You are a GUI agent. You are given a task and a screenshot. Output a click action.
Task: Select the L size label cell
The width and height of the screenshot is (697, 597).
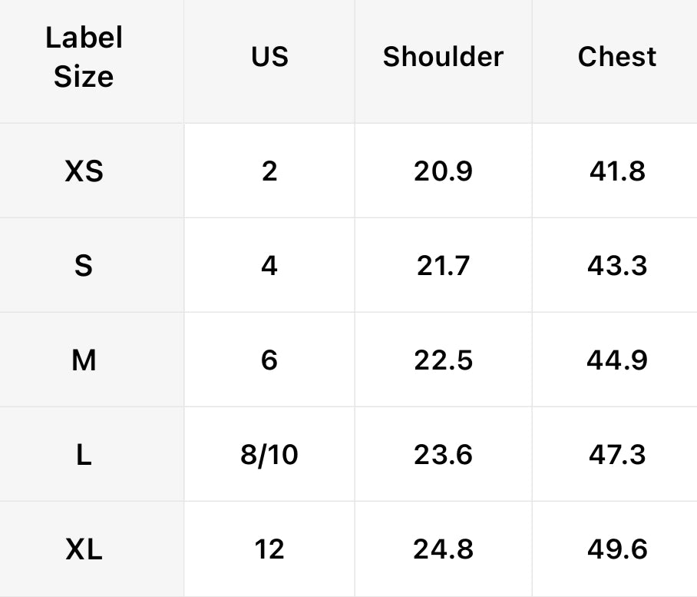click(84, 455)
